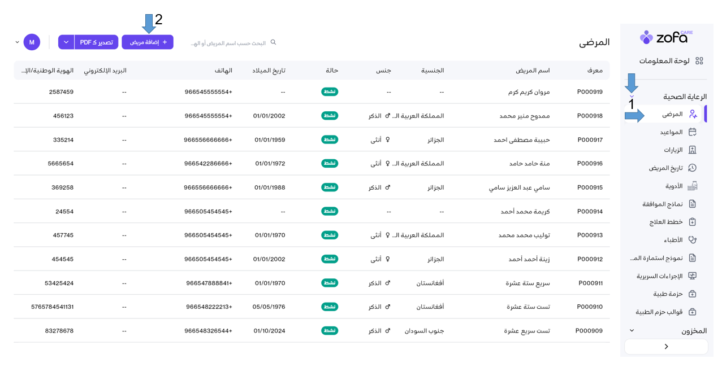
Task: Click the Visits (الزيارات) sidebar icon
Action: 692,150
